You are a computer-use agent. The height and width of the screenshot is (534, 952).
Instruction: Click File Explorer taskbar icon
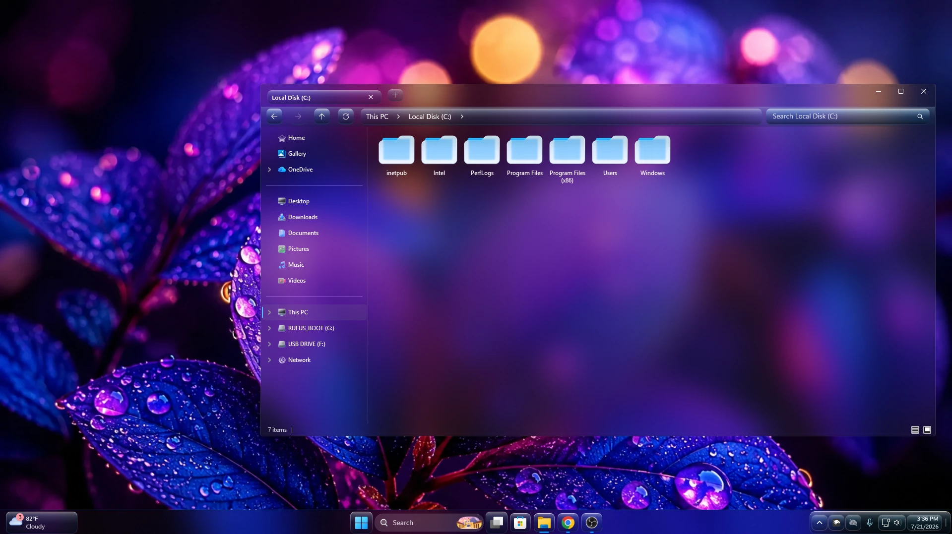(544, 523)
